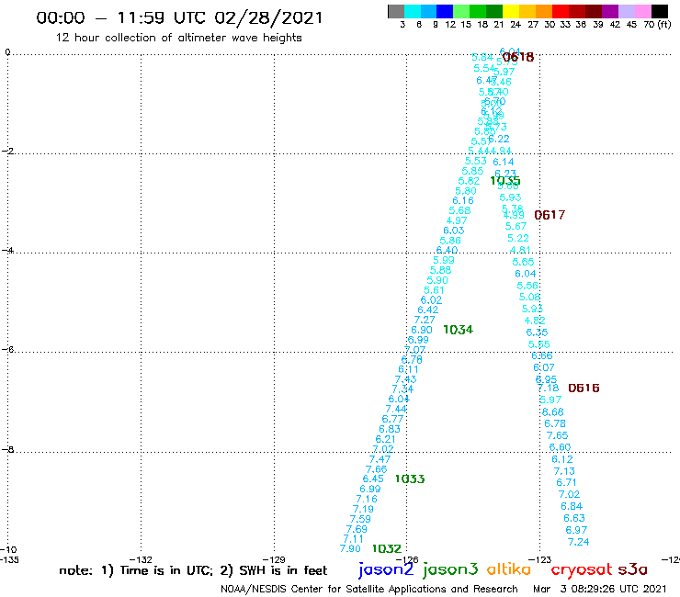Screen dimensions: 680x597
Task: Click the altimeter wave heights subtitle
Action: pos(179,38)
